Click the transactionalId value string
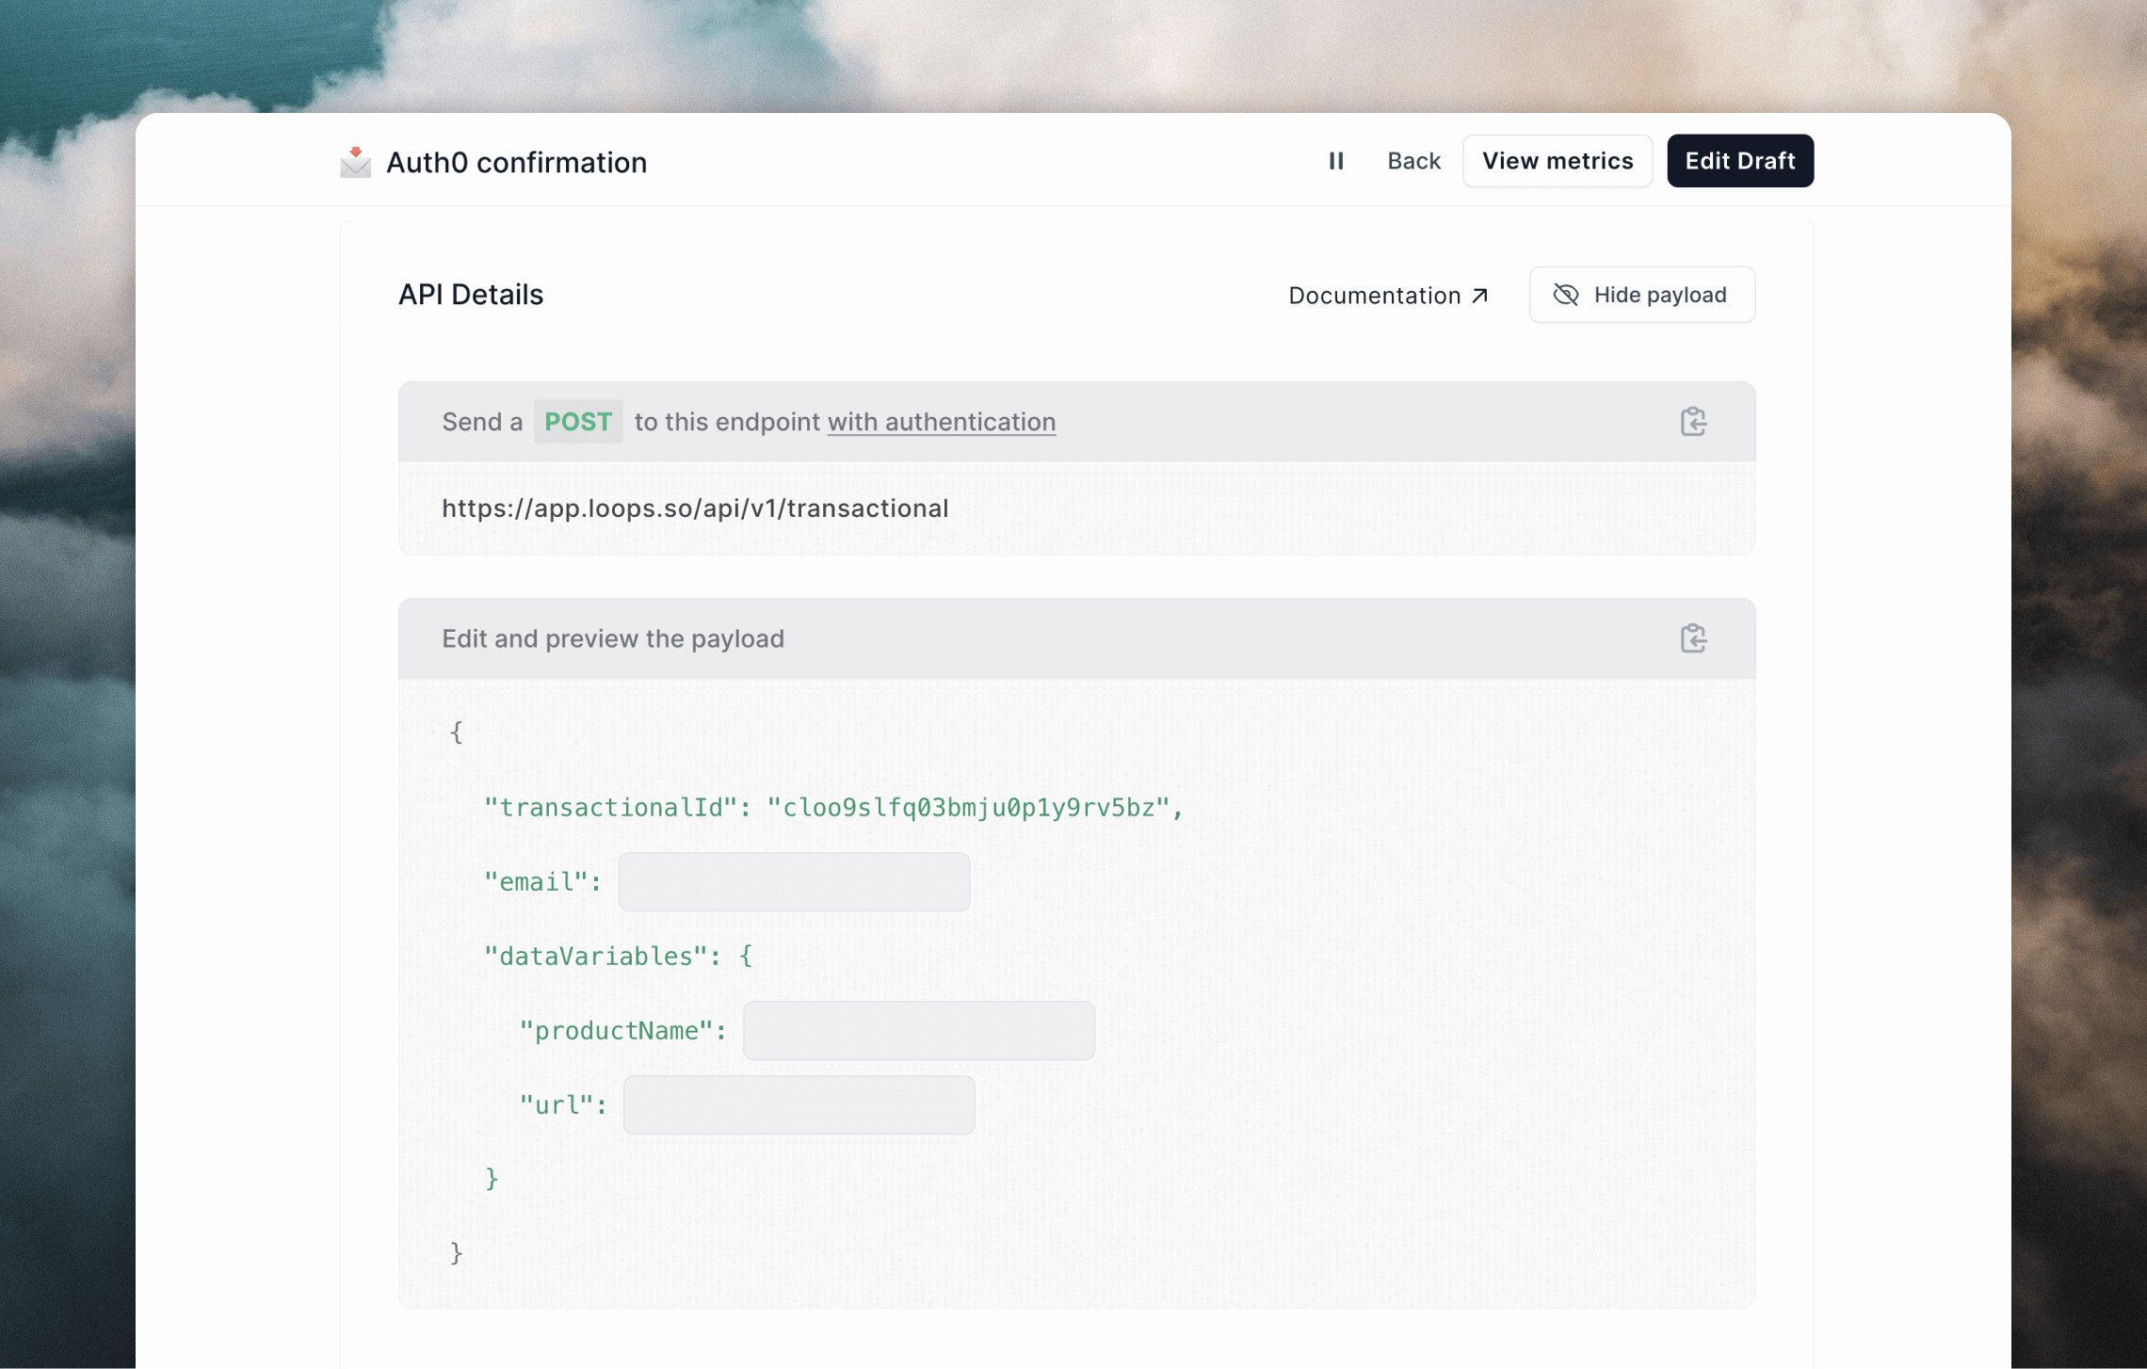This screenshot has height=1369, width=2147. (x=968, y=808)
